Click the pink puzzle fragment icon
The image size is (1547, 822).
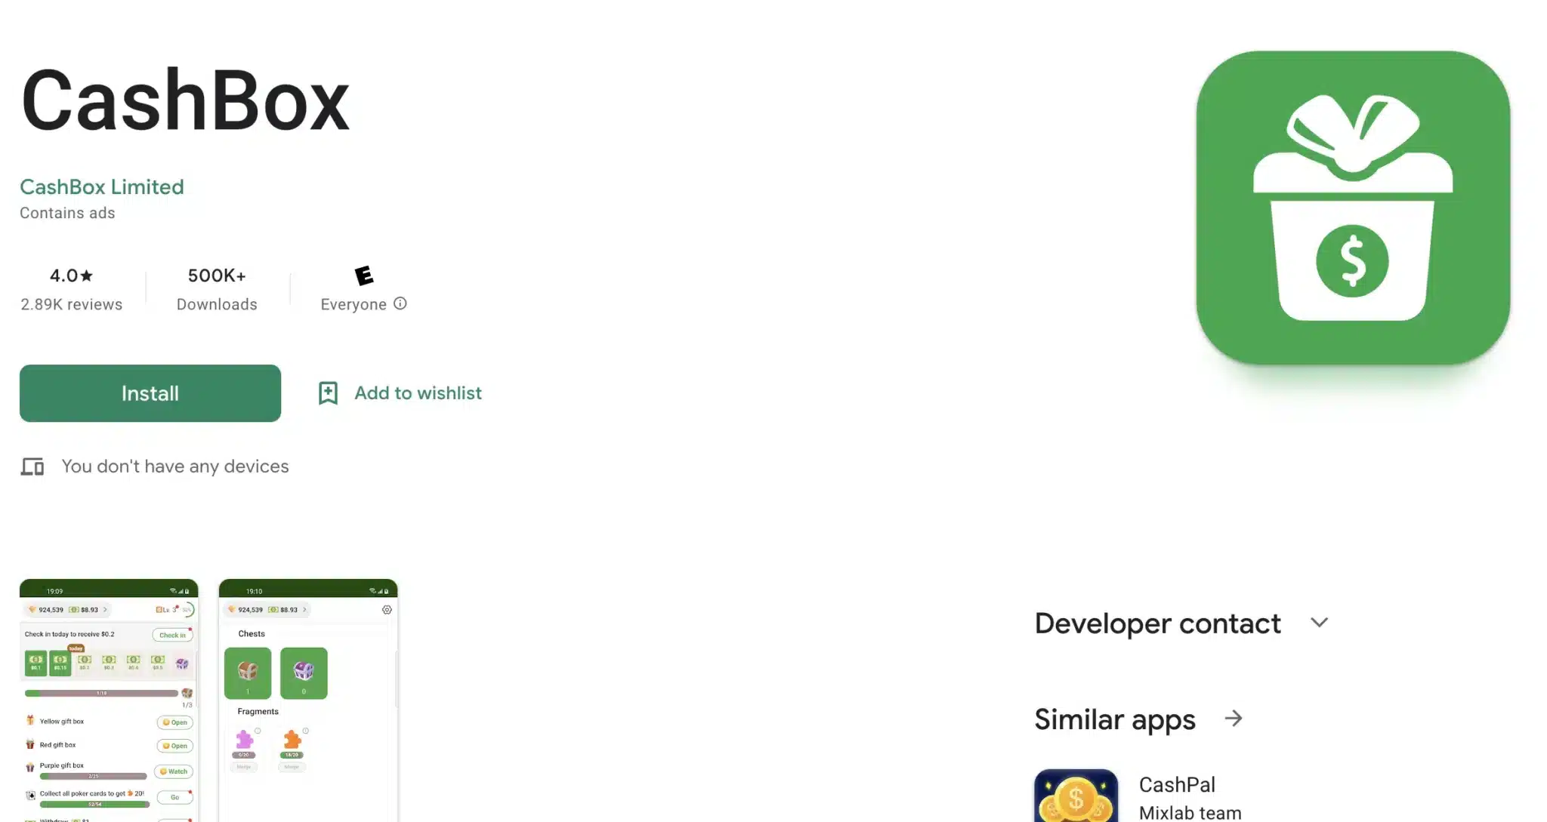pos(244,739)
